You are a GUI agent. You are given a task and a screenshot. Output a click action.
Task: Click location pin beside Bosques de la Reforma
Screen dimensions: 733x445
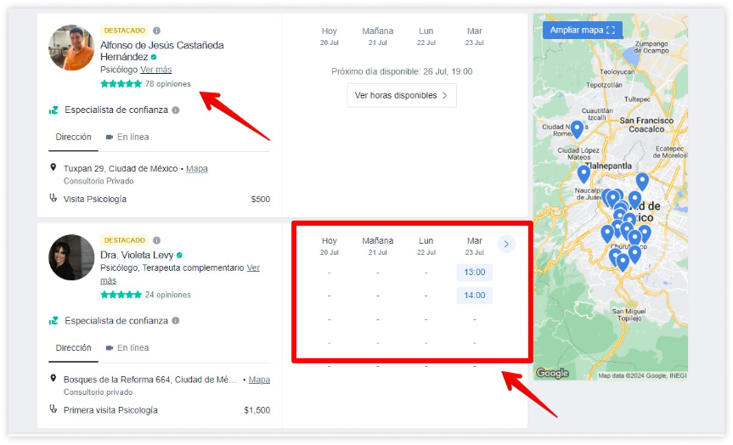click(x=54, y=378)
